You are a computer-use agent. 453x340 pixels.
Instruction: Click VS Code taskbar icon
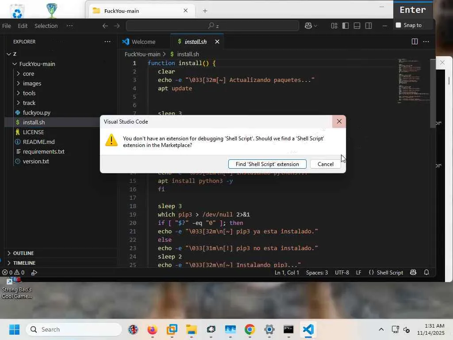coord(308,329)
